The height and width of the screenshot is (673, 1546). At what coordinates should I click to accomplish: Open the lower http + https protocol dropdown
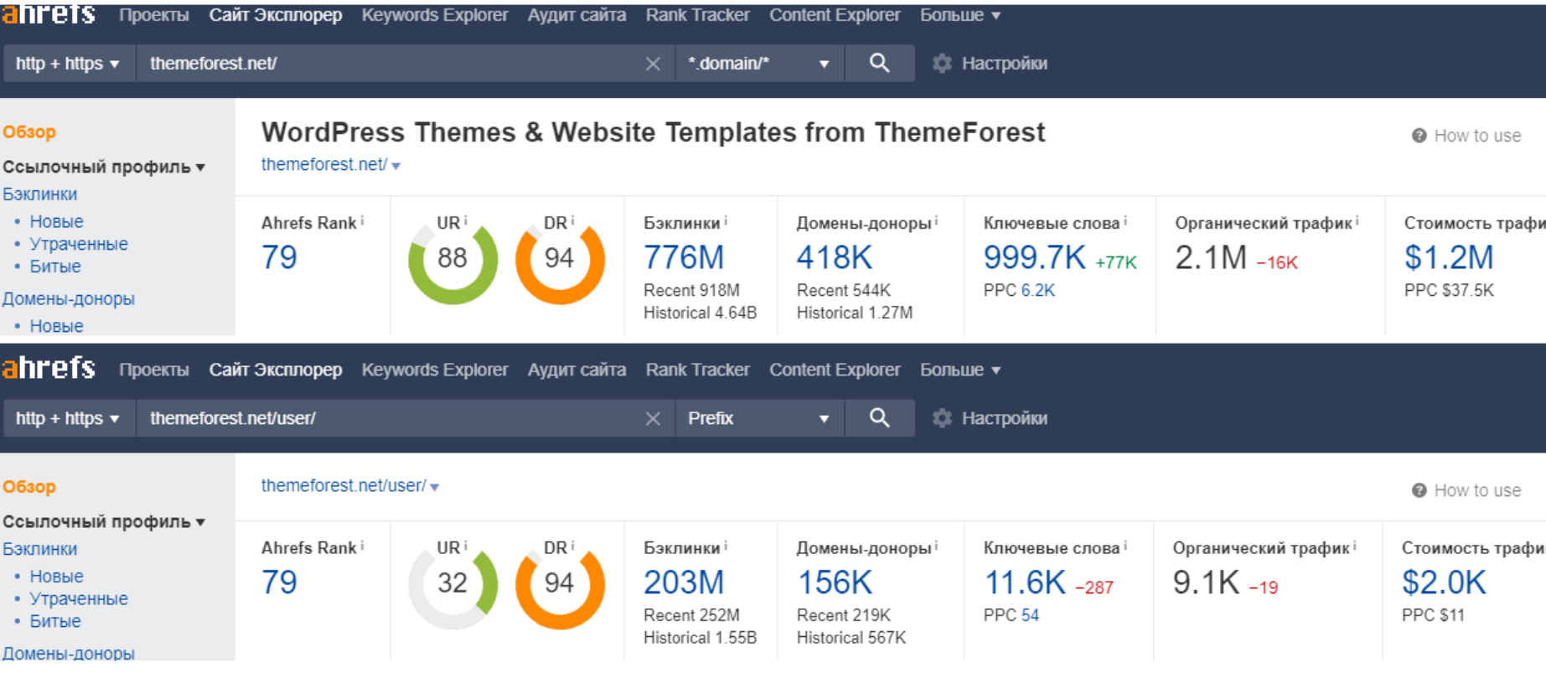69,418
